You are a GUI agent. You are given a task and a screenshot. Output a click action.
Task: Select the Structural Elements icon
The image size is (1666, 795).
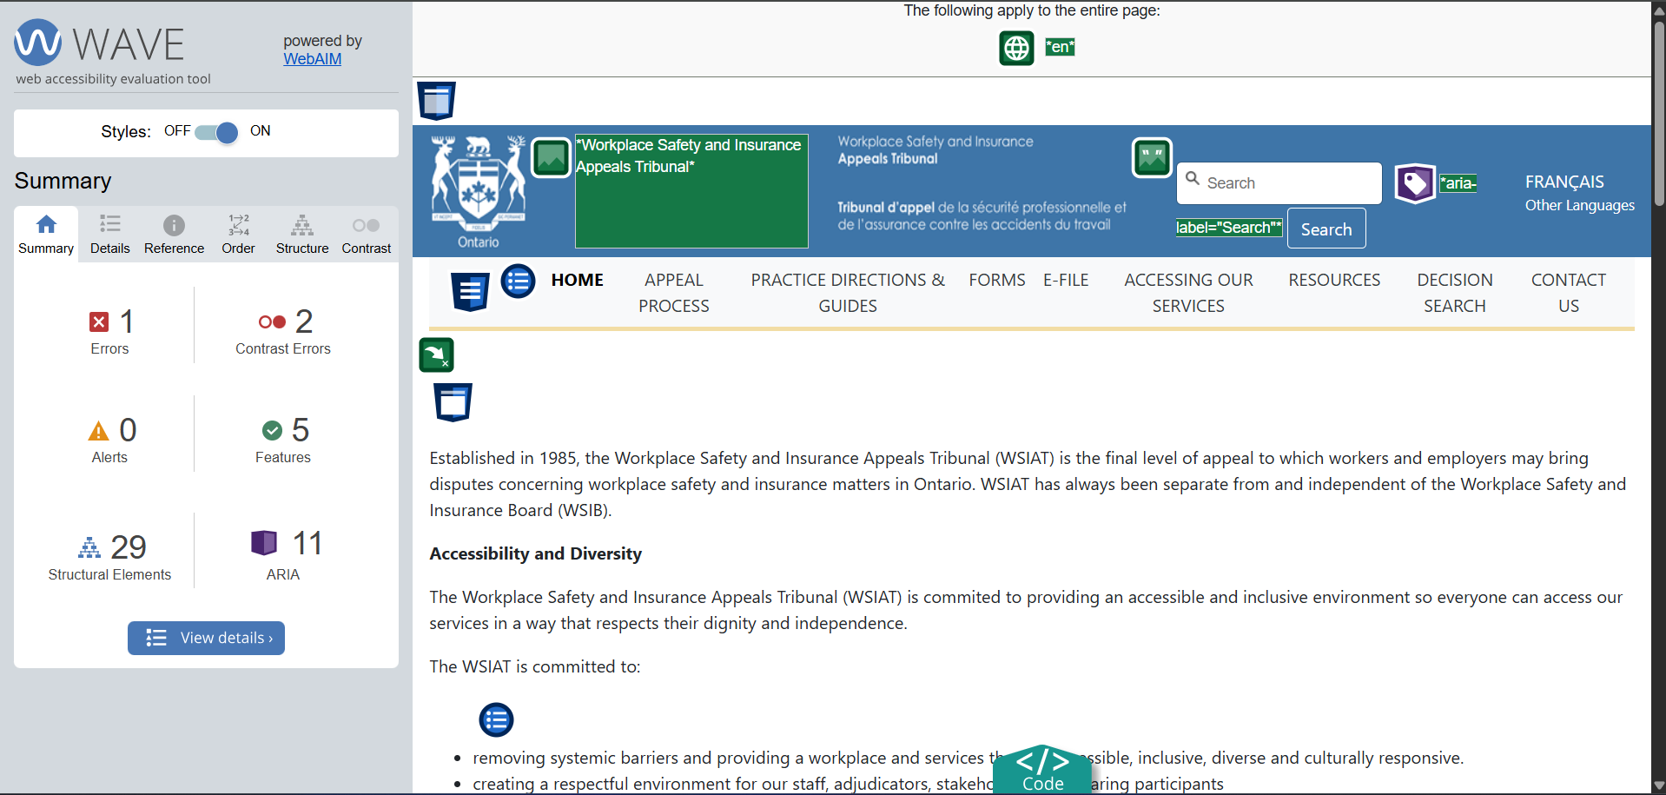[x=89, y=547]
